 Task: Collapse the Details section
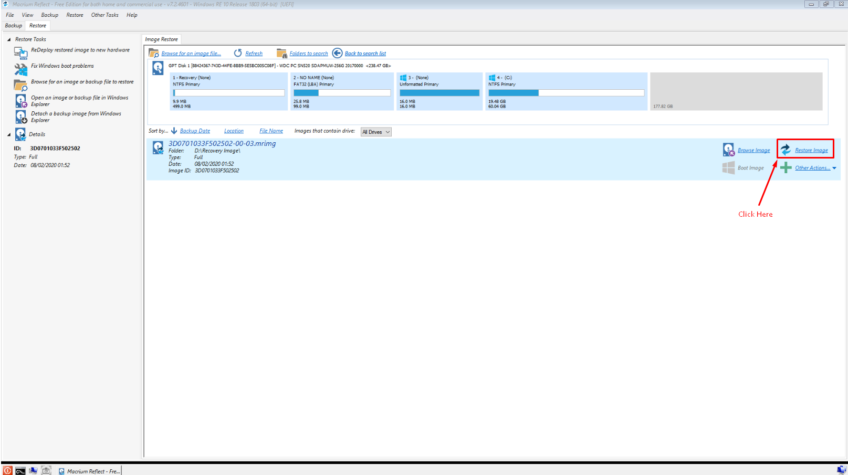9,134
